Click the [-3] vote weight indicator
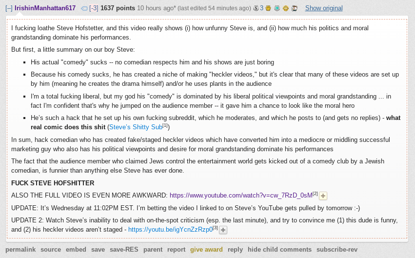415x258 pixels. pos(94,8)
